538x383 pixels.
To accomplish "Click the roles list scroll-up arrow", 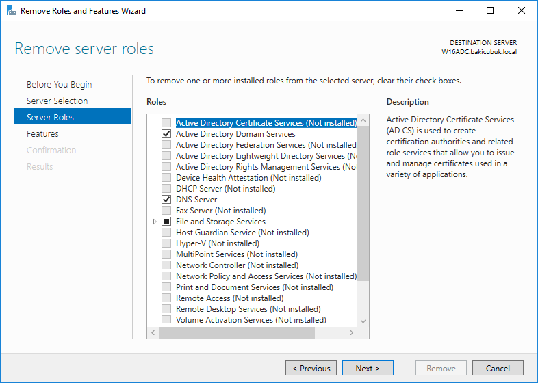I will [363, 120].
